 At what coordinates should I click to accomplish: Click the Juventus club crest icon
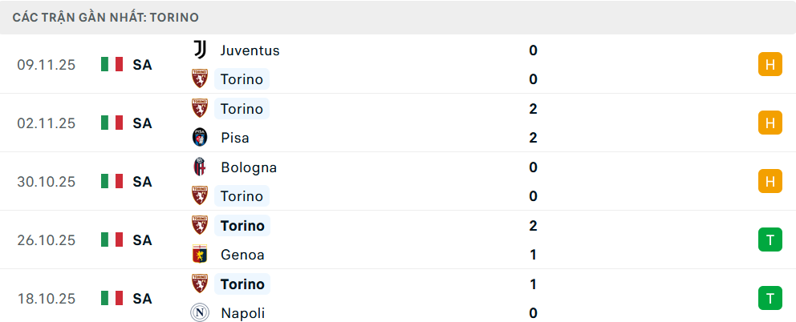(200, 50)
